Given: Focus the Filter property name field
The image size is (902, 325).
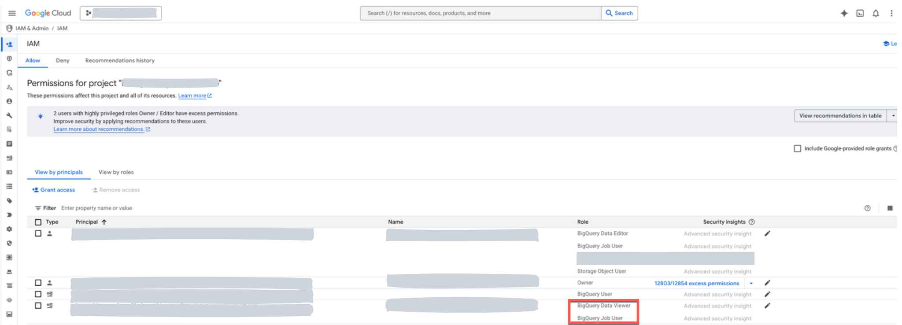Looking at the screenshot, I should point(96,208).
